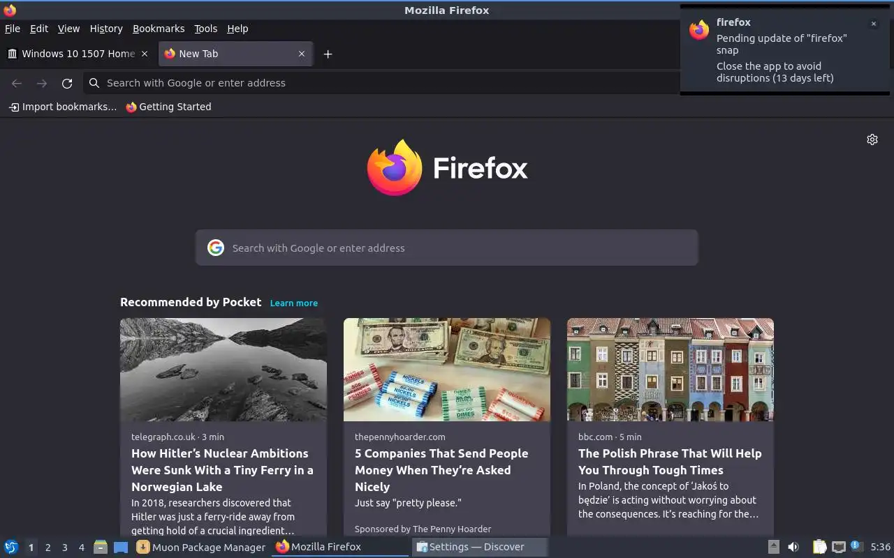
Task: Open the Edit menu
Action: (39, 29)
